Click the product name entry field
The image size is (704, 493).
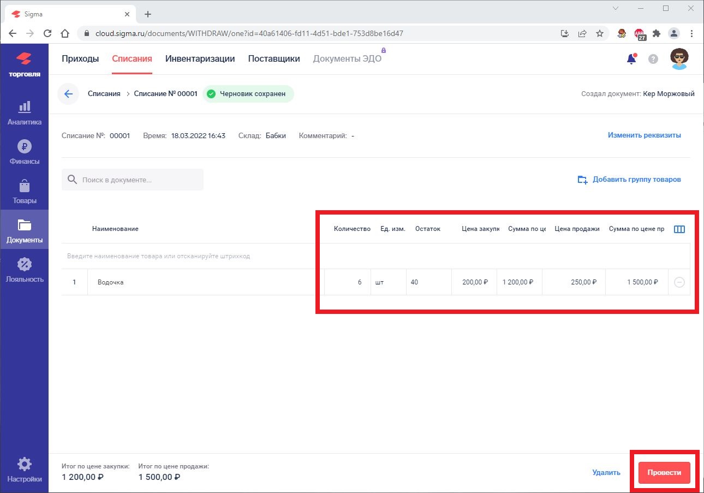191,256
